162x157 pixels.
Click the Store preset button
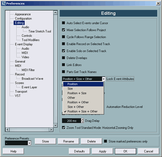click(x=45, y=141)
